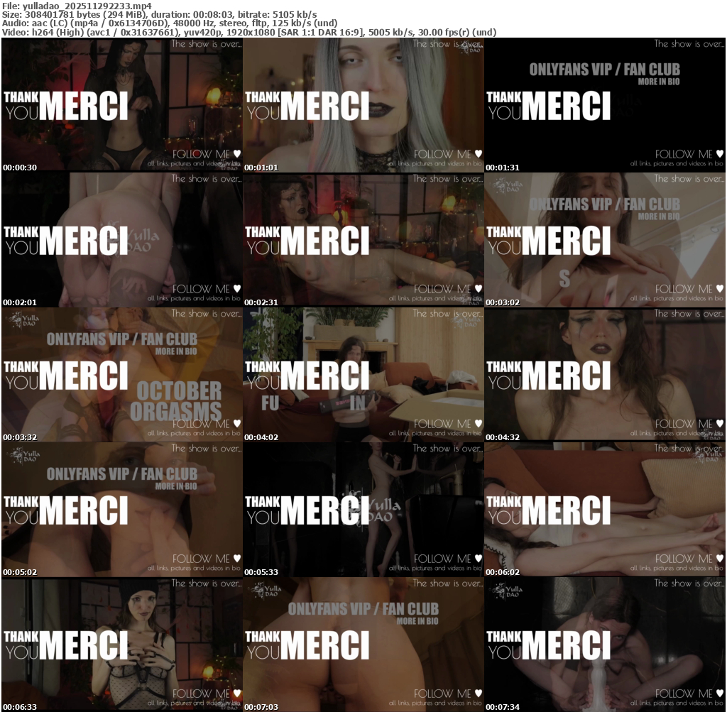Open the frame stamped 00:03:32
The height and width of the screenshot is (712, 727).
(122, 375)
